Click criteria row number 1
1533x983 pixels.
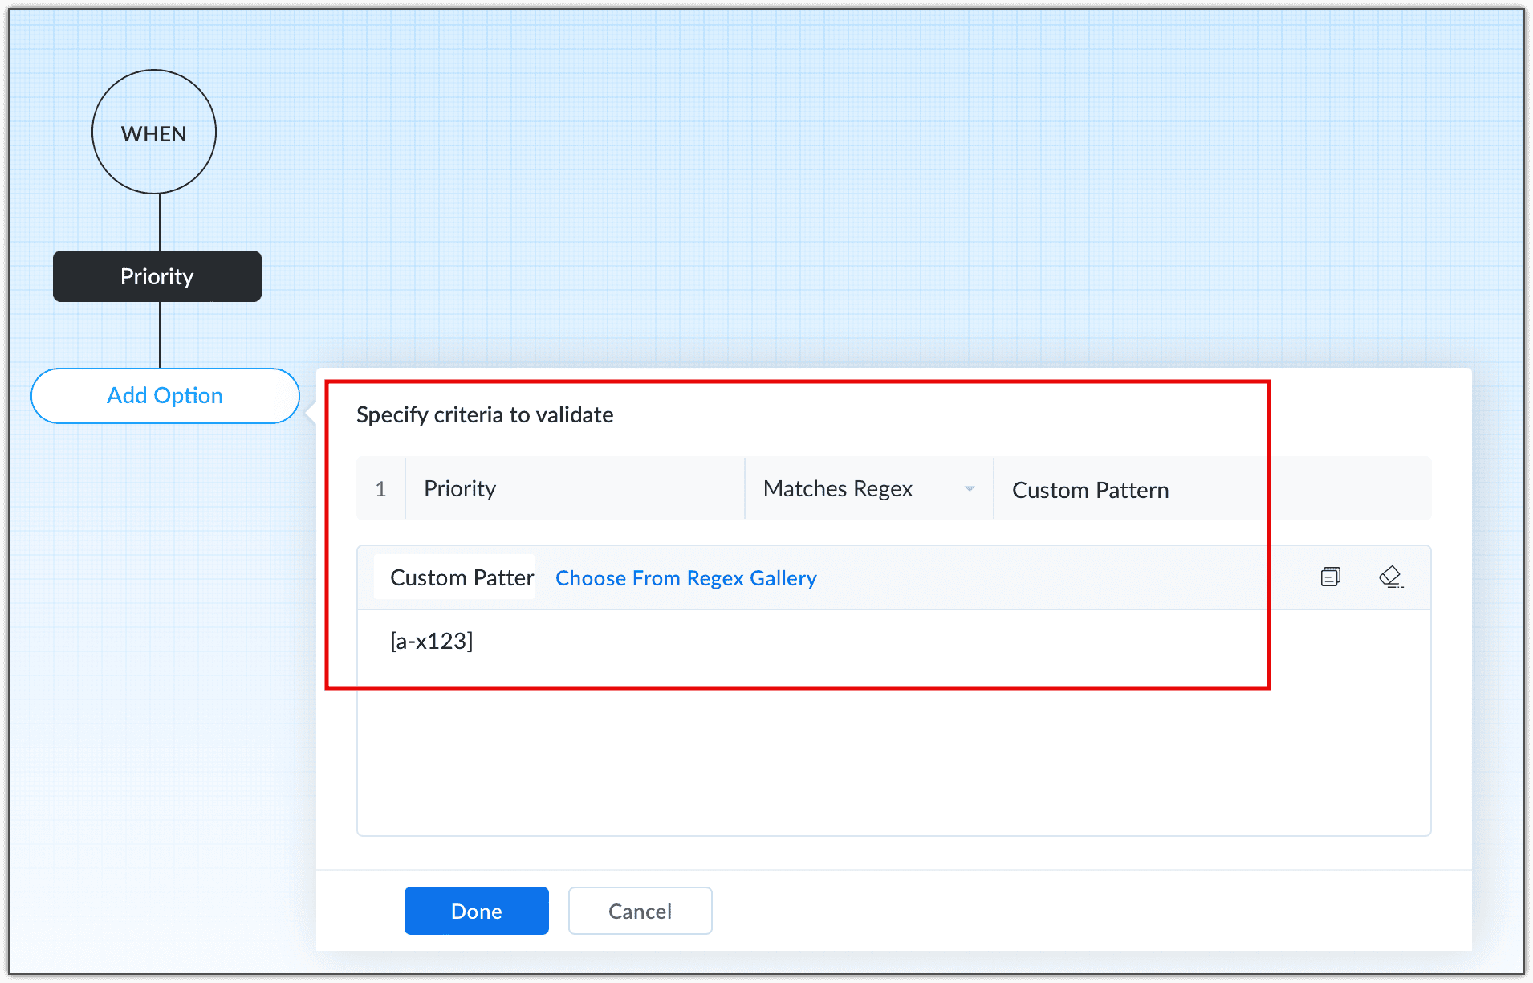tap(381, 489)
